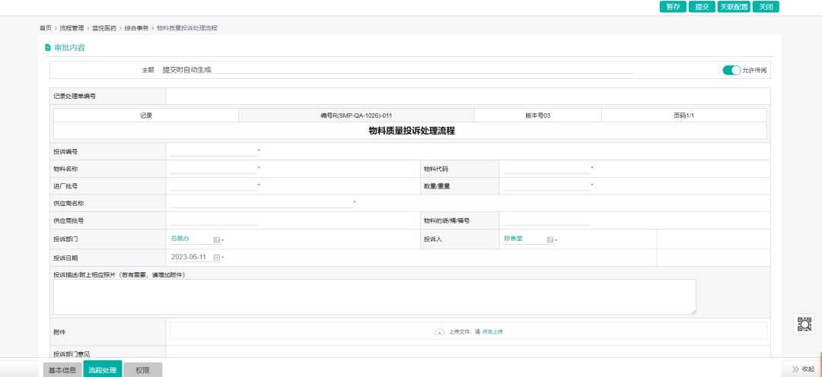
Task: Focus the 物料的袋/桶/箱号 input field
Action: 546,220
